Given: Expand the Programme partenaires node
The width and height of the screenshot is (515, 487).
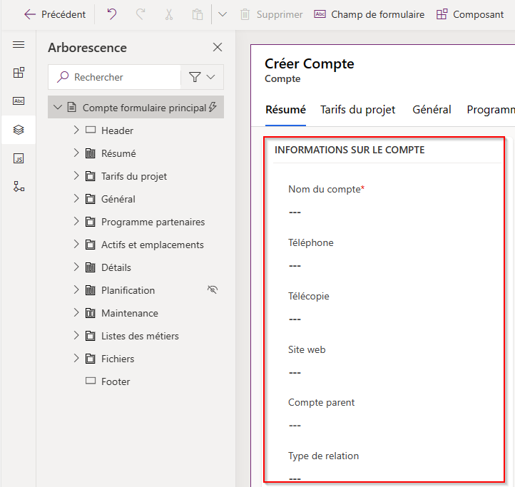Looking at the screenshot, I should [x=76, y=221].
